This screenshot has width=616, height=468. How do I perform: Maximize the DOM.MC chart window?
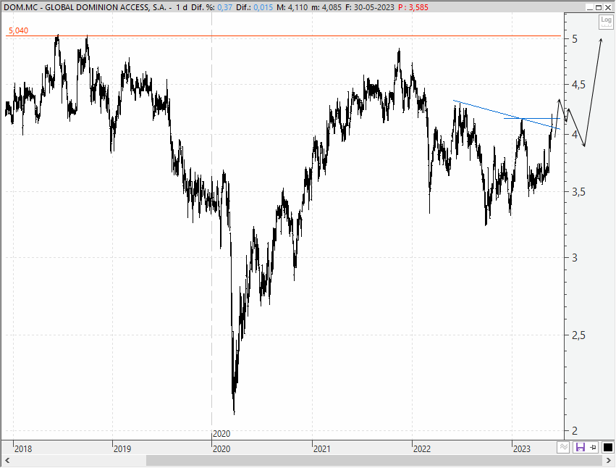[599, 7]
